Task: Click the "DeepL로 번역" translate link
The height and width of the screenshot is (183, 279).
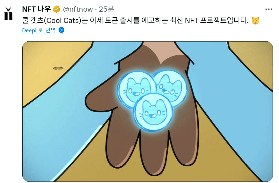Action: [39, 30]
